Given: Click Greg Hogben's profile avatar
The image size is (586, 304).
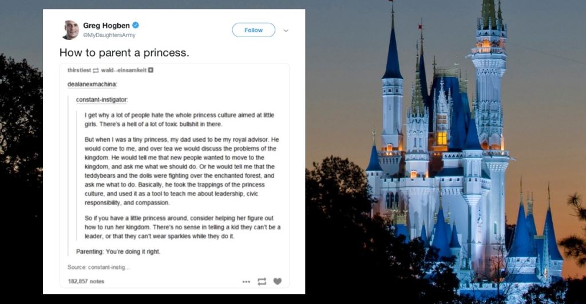Looking at the screenshot, I should pyautogui.click(x=70, y=30).
